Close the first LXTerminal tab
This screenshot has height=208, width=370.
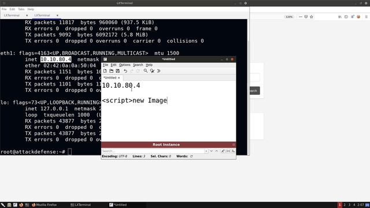pos(27,16)
